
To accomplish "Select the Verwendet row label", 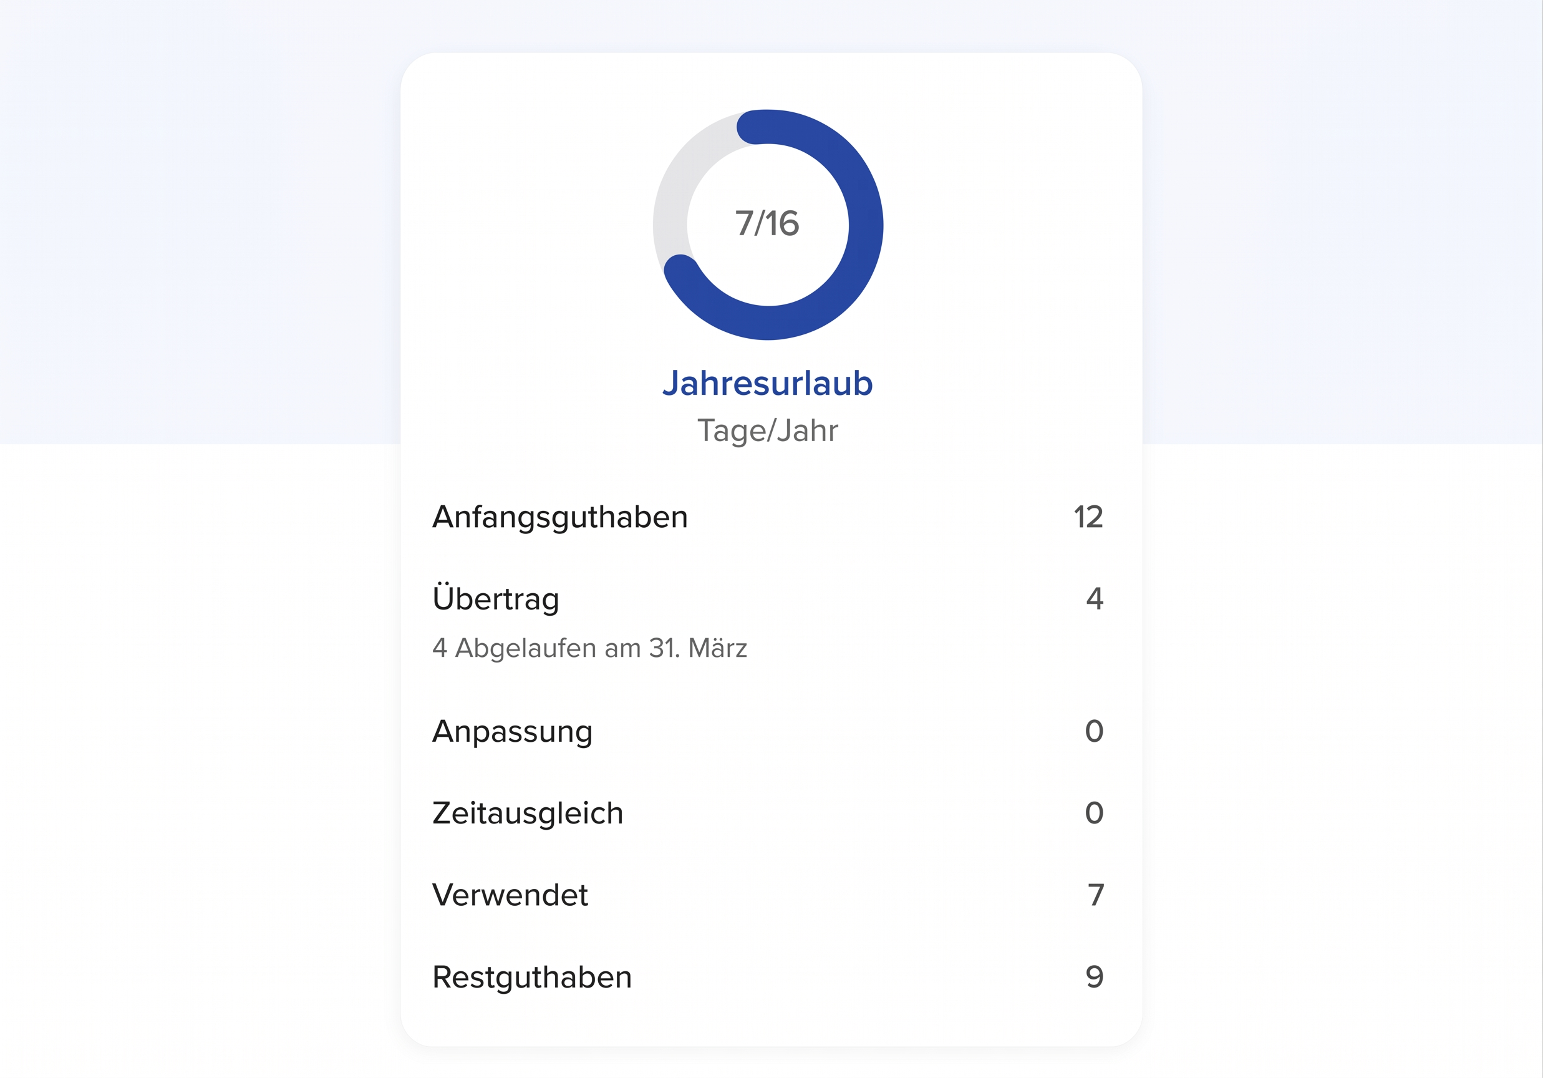I will coord(510,895).
